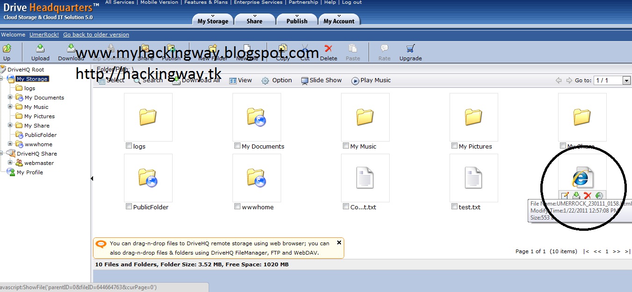Click Go back to older version
The height and width of the screenshot is (292, 632).
pyautogui.click(x=96, y=35)
